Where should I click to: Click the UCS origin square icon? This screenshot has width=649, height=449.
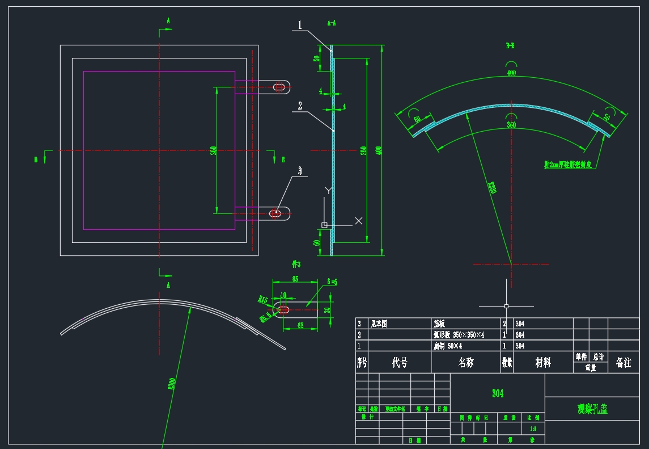324,225
